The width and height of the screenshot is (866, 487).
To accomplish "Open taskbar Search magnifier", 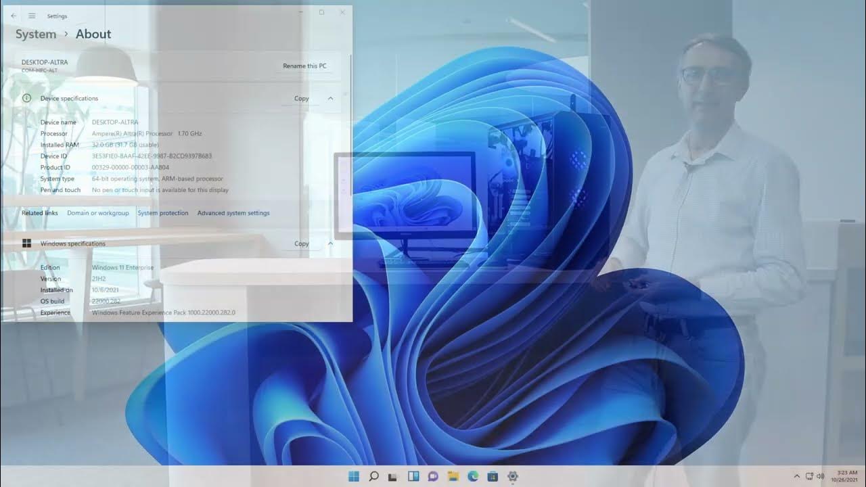I will pos(373,476).
